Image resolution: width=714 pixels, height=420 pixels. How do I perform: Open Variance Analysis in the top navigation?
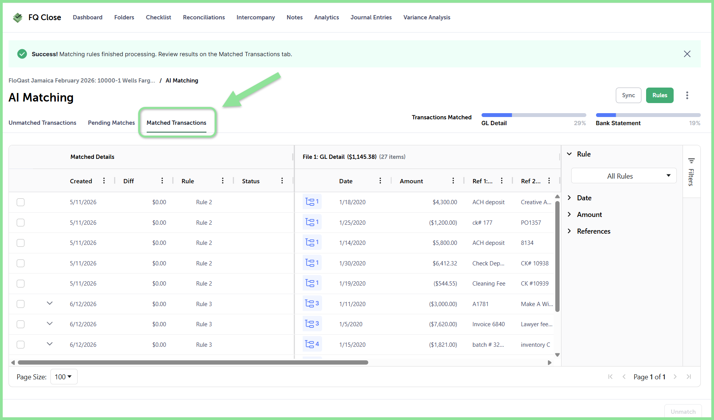coord(427,17)
